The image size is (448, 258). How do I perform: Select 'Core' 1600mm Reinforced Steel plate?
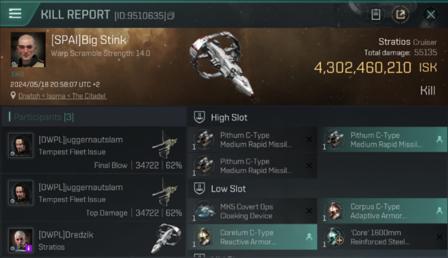click(x=382, y=237)
